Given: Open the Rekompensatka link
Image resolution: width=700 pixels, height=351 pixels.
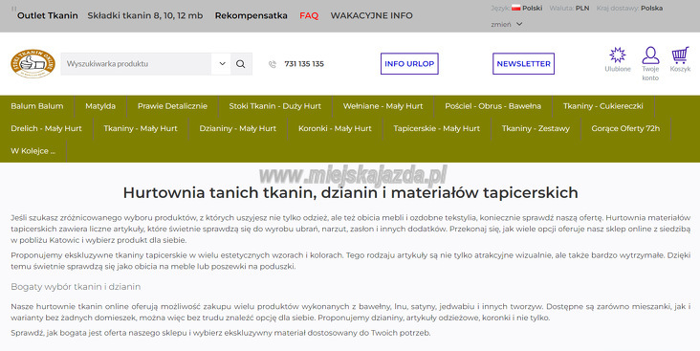Looking at the screenshot, I should [x=251, y=15].
